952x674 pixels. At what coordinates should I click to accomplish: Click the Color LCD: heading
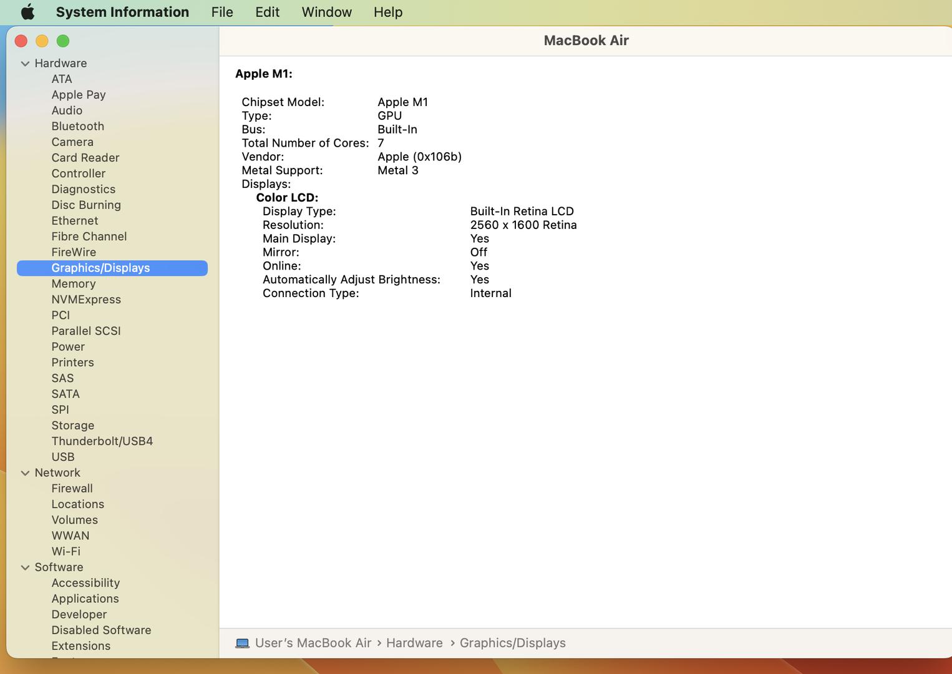pos(287,198)
